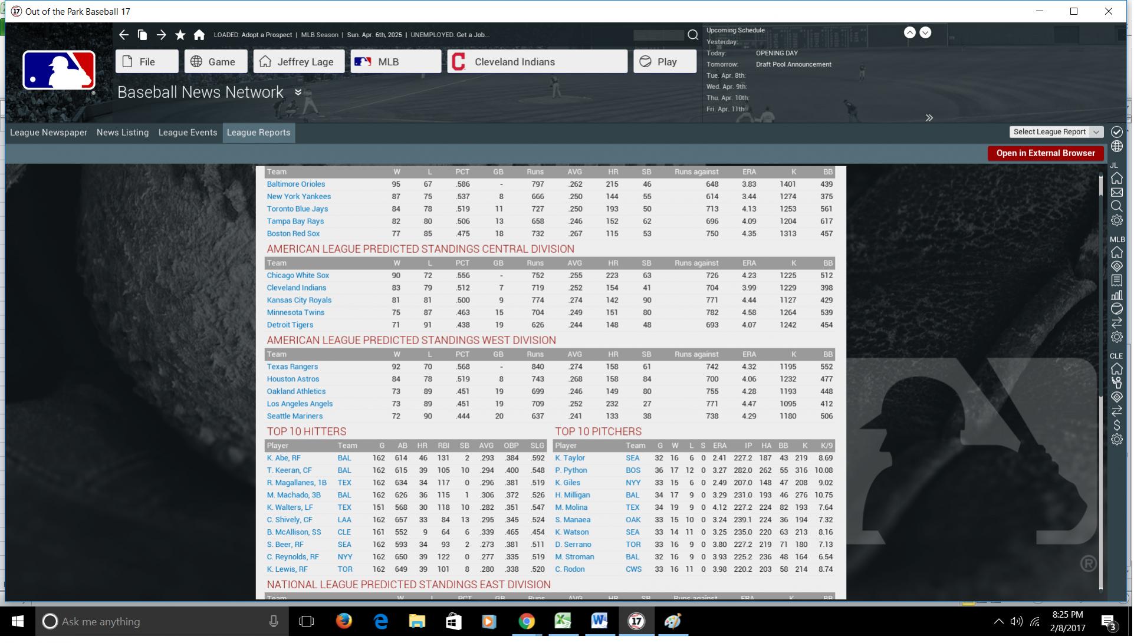
Task: Select the League Reports tab
Action: (x=258, y=133)
